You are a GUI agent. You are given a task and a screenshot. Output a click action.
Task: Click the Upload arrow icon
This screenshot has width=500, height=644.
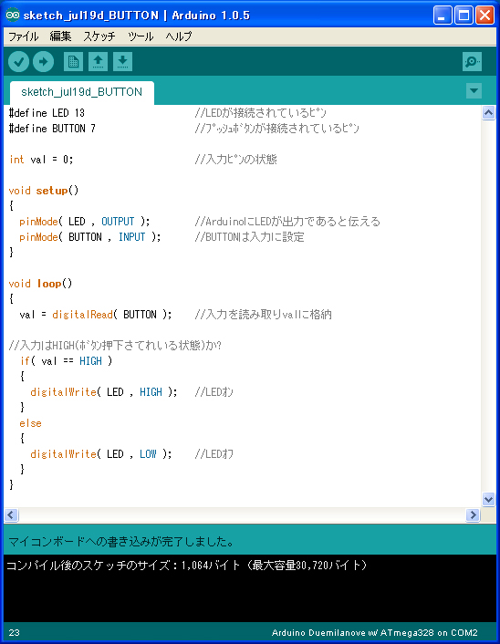tap(43, 62)
